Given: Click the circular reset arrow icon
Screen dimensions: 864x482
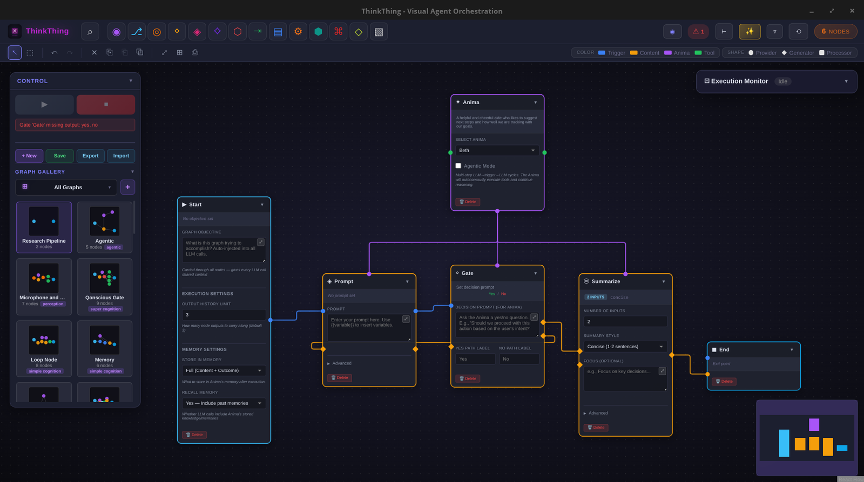Looking at the screenshot, I should point(799,31).
